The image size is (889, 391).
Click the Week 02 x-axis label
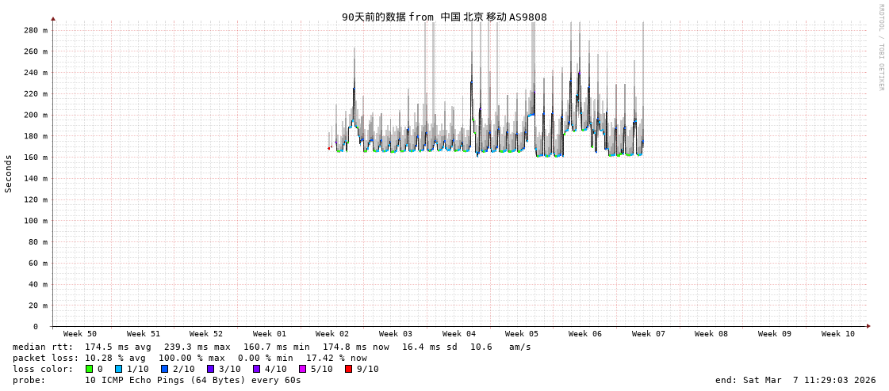tap(332, 334)
